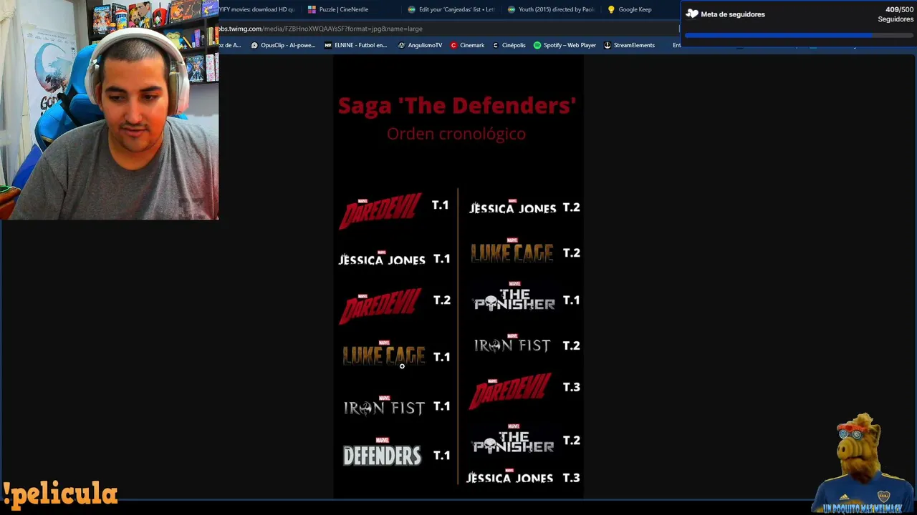
Task: Click the Iron Fist T.2 logo
Action: coord(512,344)
